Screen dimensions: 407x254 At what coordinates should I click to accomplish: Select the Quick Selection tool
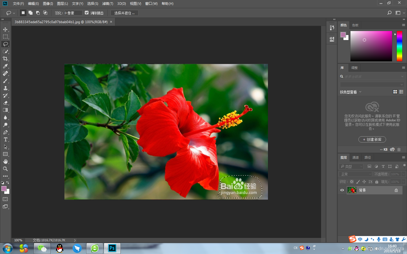tap(5, 51)
